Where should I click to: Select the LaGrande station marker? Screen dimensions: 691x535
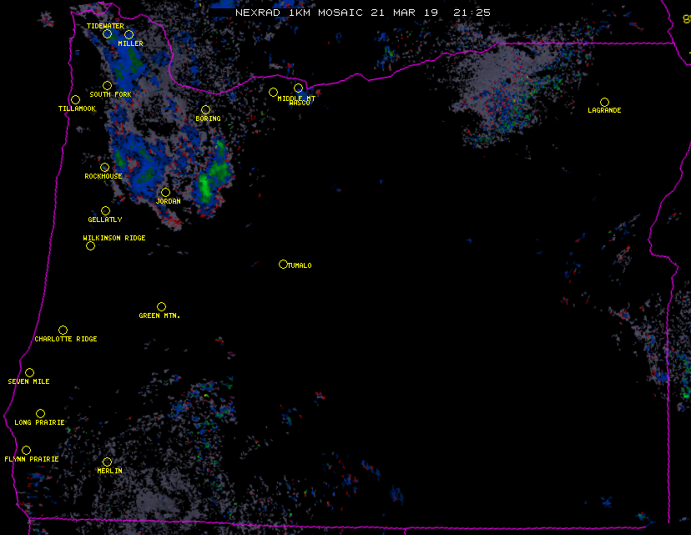tap(604, 102)
